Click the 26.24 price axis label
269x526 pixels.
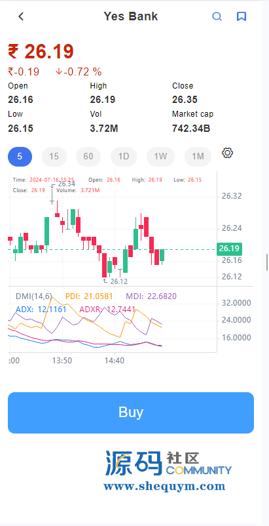pos(232,228)
